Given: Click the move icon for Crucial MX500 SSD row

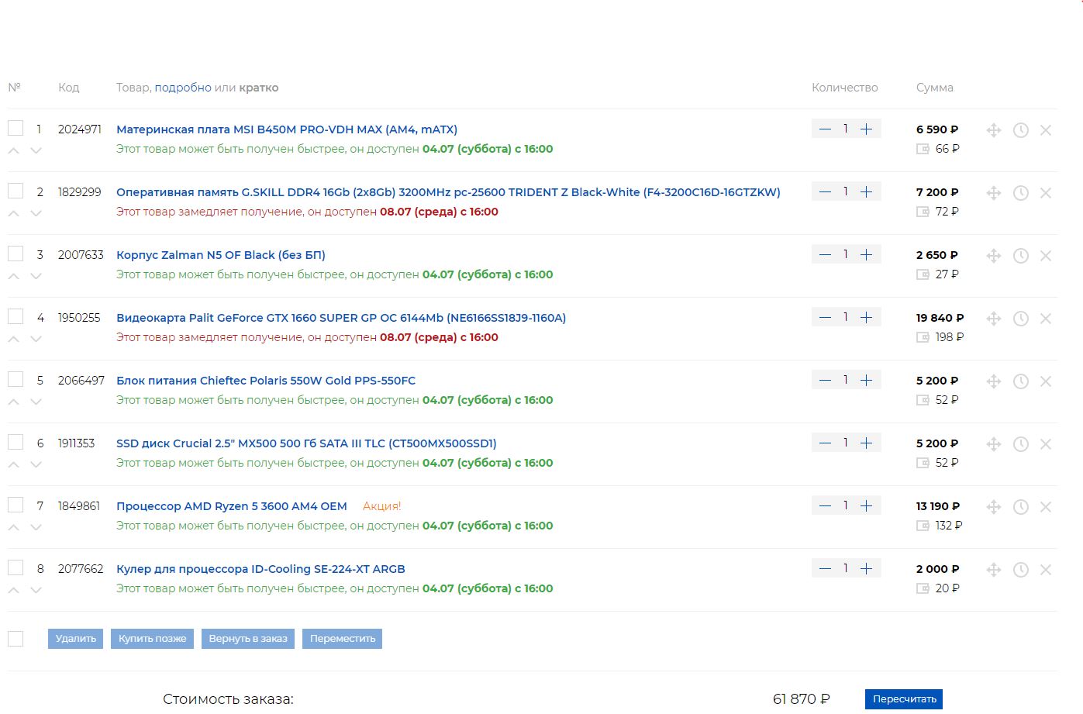Looking at the screenshot, I should point(994,444).
